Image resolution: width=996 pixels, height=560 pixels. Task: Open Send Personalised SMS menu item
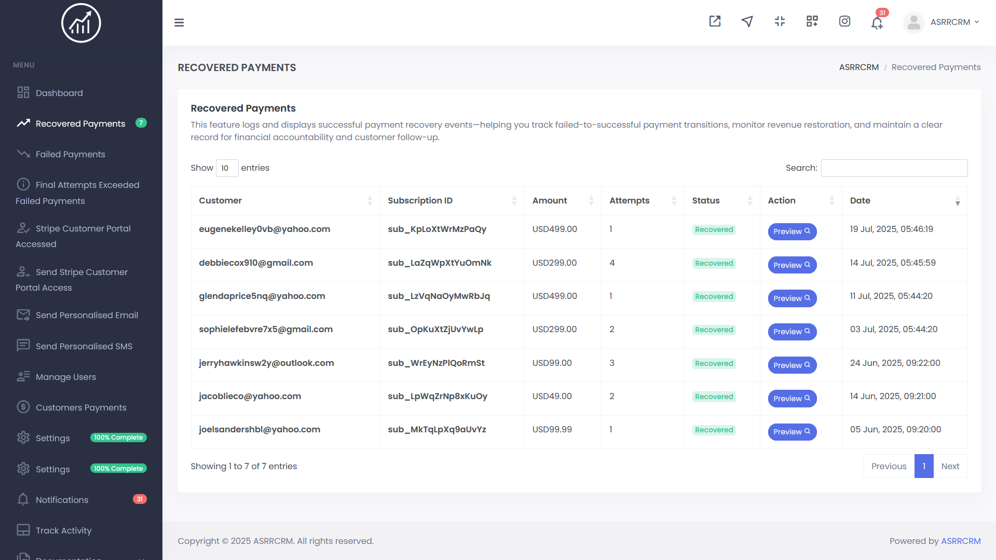(84, 346)
